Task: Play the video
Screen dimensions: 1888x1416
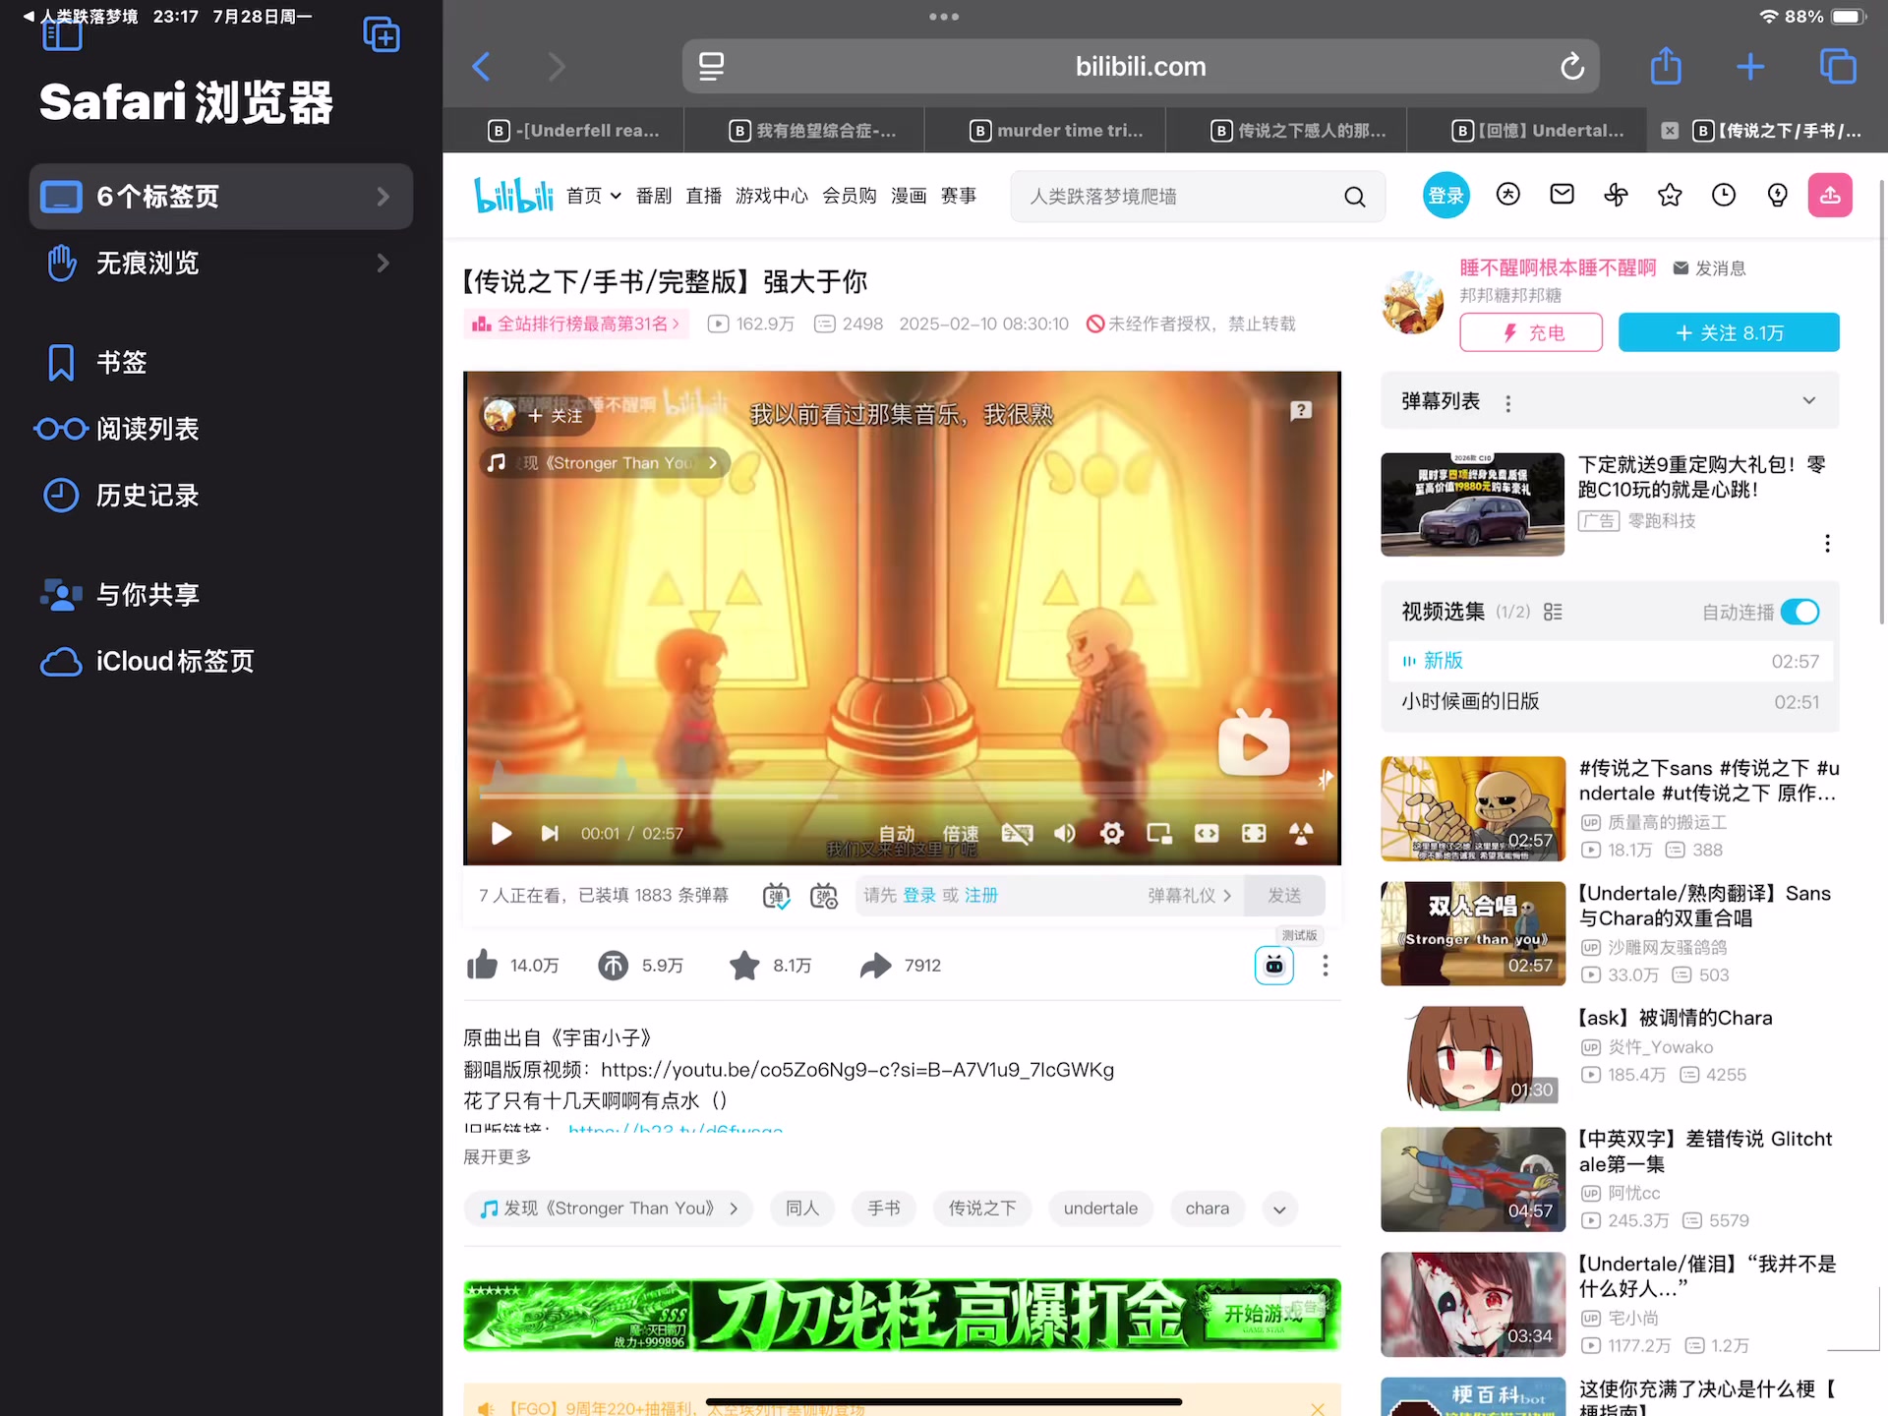Action: [501, 833]
